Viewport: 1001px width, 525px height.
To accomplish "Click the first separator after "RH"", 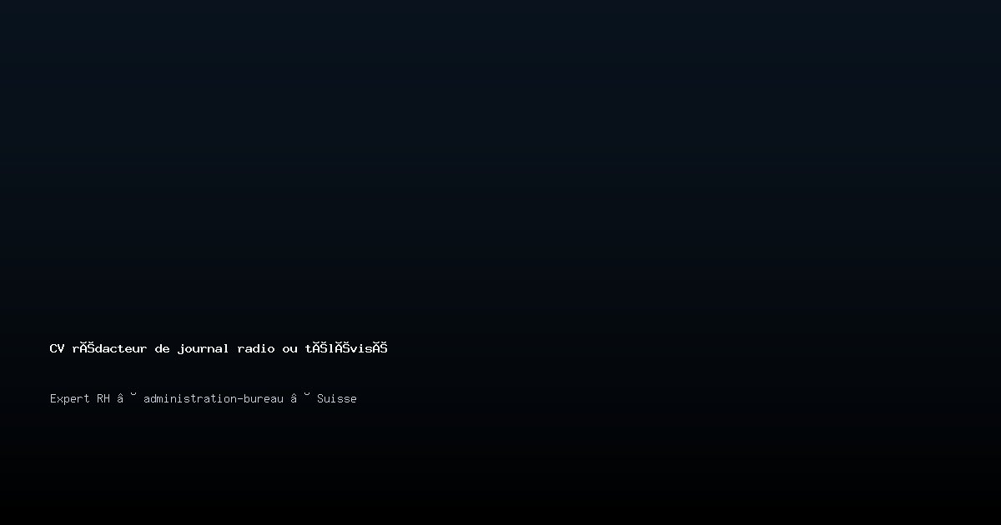I will [127, 398].
